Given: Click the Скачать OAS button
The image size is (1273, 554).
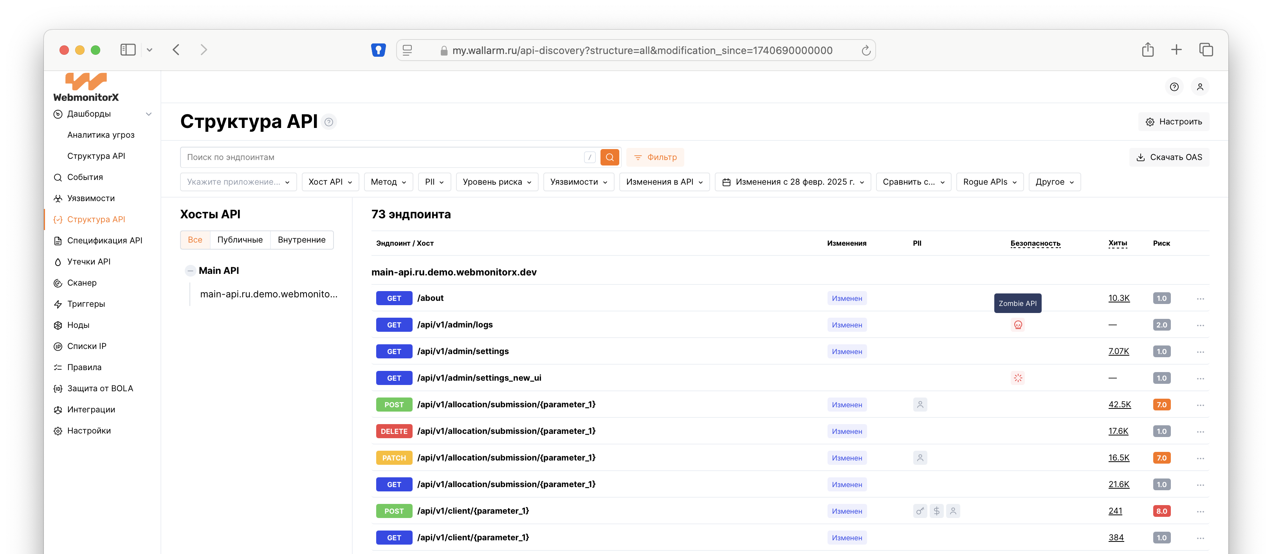Looking at the screenshot, I should [1169, 157].
